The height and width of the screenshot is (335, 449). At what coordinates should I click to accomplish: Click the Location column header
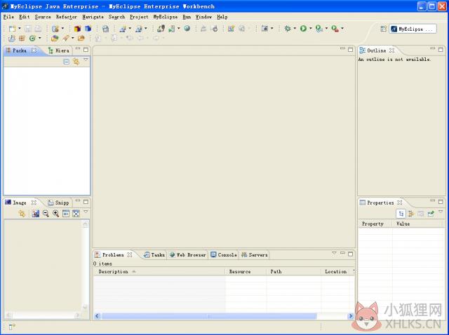tap(337, 271)
